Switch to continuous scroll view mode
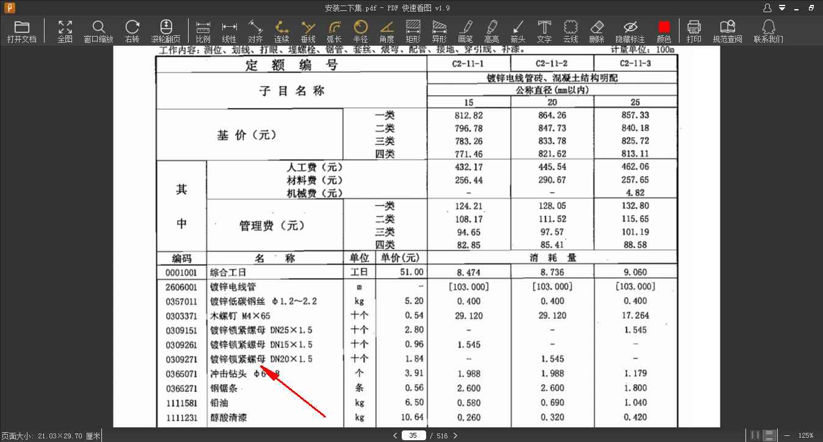The height and width of the screenshot is (442, 823). tap(770, 435)
